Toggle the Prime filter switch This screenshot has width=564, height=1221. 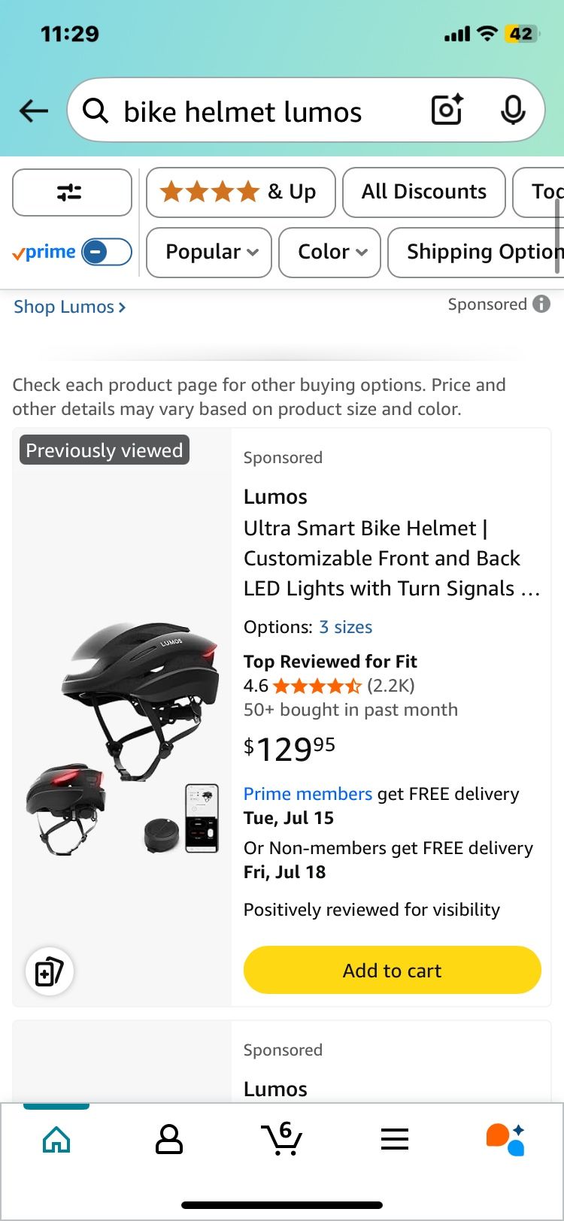coord(106,252)
